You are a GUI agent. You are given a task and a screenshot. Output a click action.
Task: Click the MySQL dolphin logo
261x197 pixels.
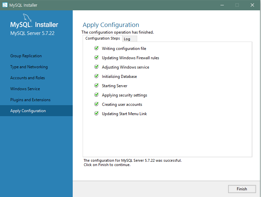tap(27, 18)
